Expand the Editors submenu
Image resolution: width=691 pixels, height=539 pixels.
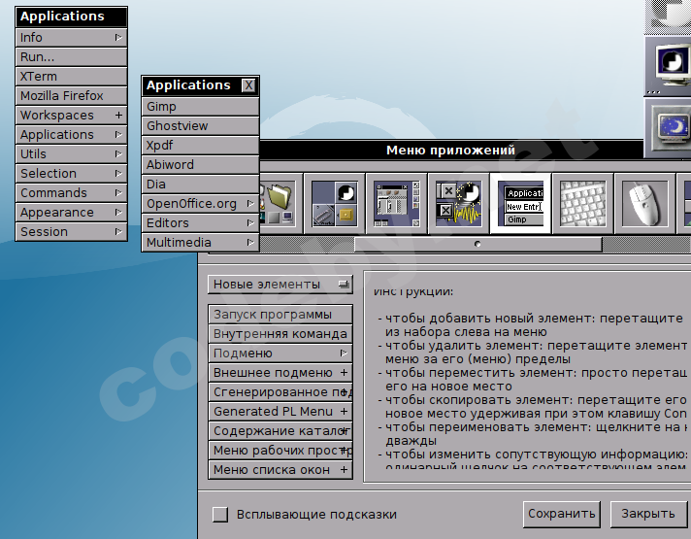[201, 223]
